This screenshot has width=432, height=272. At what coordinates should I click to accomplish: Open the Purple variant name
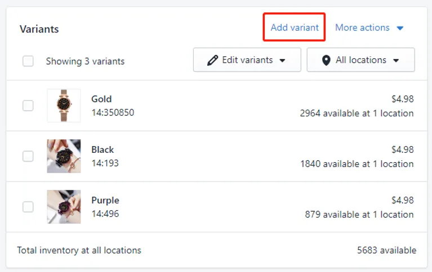point(105,201)
